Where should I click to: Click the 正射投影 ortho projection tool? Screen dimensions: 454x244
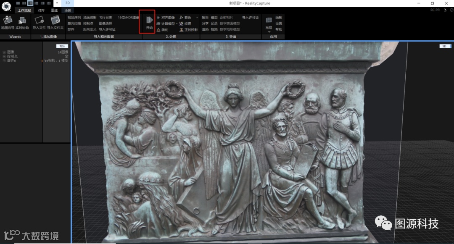[188, 30]
